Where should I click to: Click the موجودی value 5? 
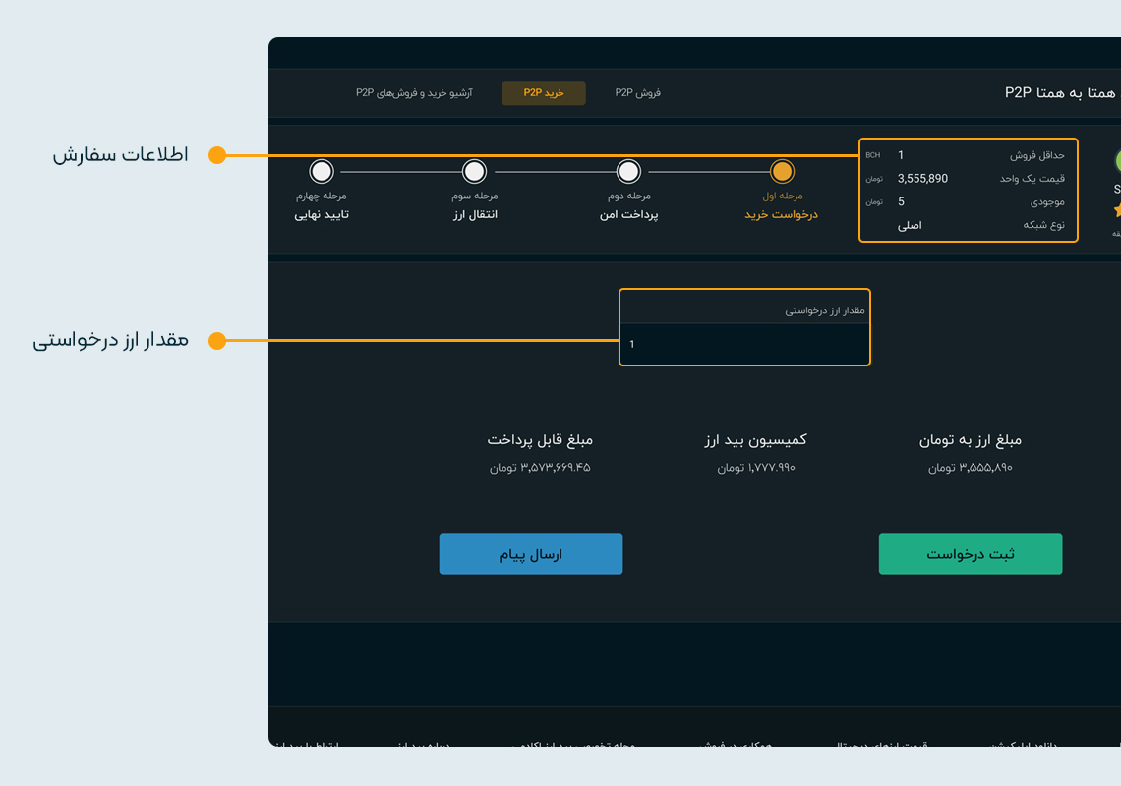pyautogui.click(x=901, y=202)
